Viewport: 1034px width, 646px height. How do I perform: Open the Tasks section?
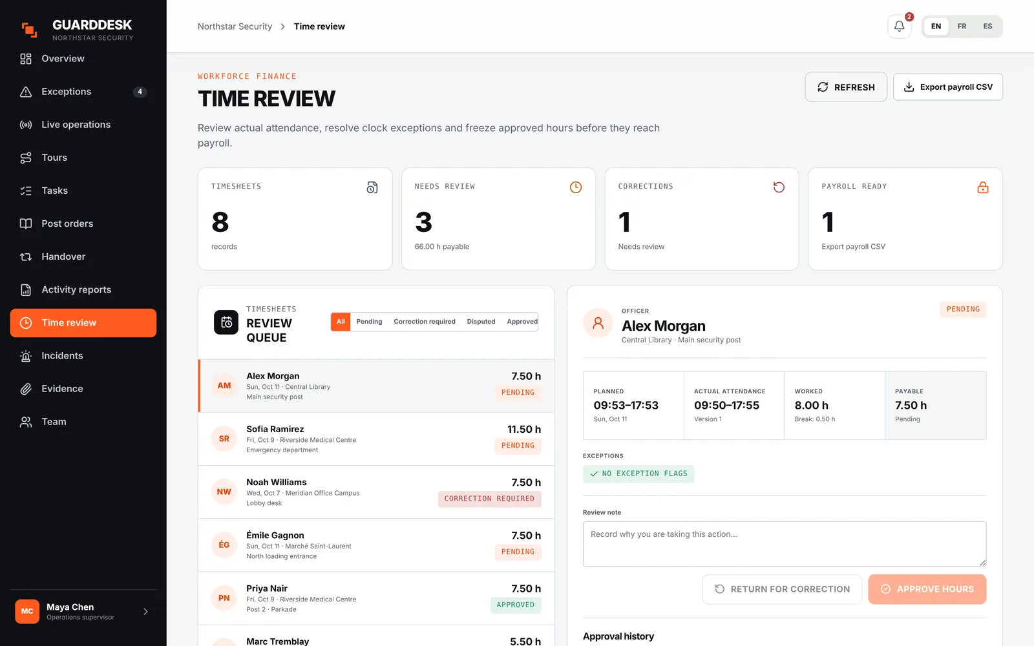click(x=83, y=191)
